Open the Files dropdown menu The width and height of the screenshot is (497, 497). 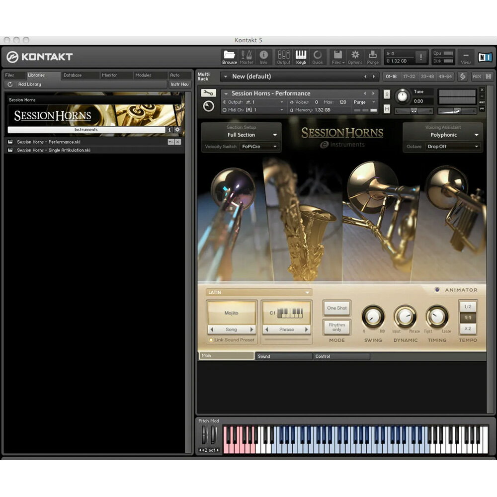point(338,57)
